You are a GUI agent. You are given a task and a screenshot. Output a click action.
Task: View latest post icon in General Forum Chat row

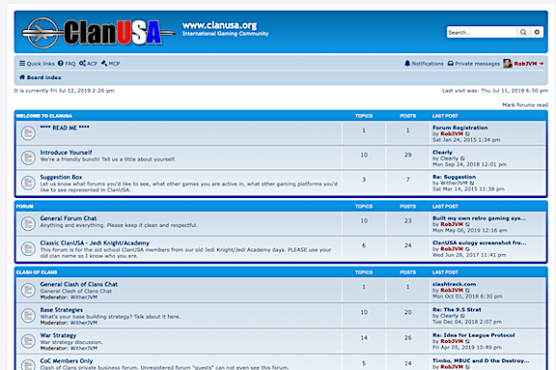click(467, 224)
